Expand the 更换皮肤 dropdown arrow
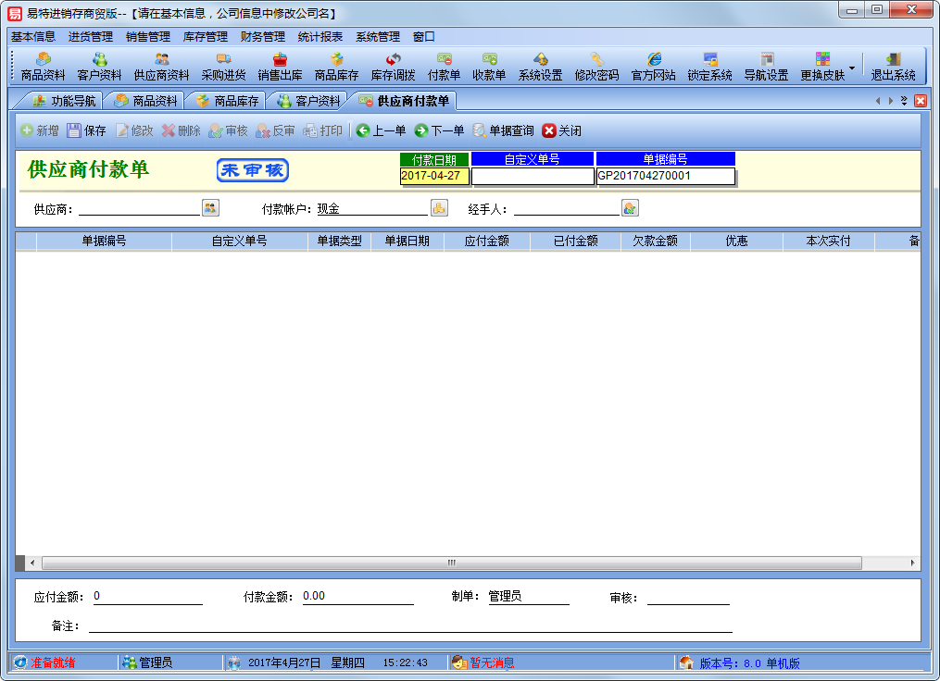Image resolution: width=940 pixels, height=681 pixels. coord(852,68)
